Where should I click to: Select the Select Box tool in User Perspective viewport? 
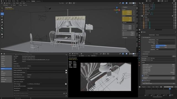point(2,8)
